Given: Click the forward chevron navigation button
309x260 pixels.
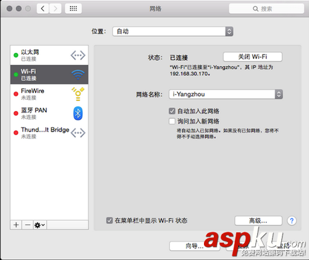Looking at the screenshot, I should [55, 9].
